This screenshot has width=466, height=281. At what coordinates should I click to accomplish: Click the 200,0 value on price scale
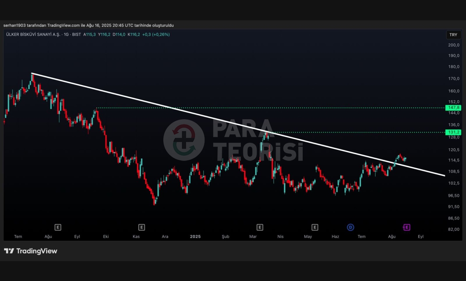coord(454,45)
